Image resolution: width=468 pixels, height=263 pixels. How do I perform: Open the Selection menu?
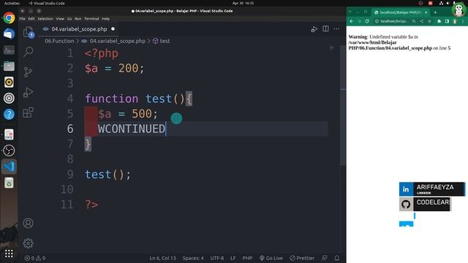pyautogui.click(x=45, y=18)
